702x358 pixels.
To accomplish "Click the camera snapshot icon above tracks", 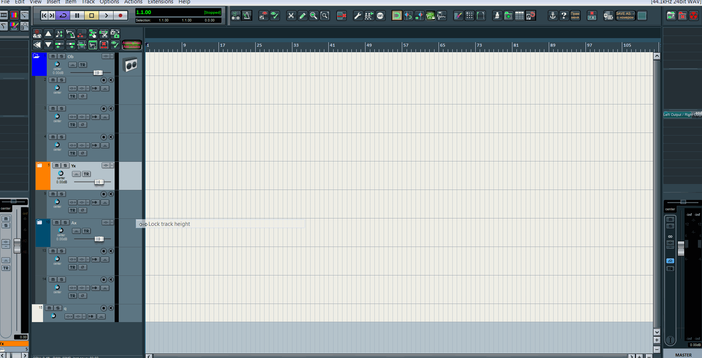I will 115,34.
